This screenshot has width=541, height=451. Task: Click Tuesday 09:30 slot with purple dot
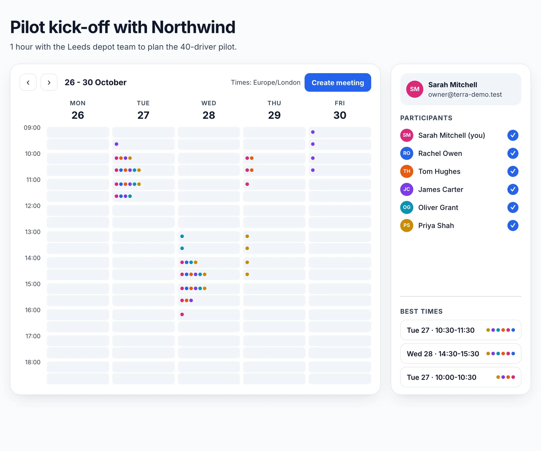(143, 144)
